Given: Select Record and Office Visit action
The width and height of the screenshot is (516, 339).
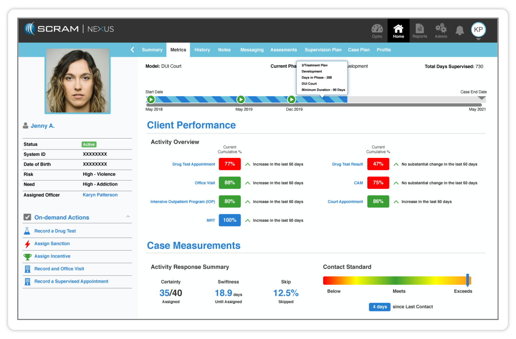Looking at the screenshot, I should click(59, 269).
